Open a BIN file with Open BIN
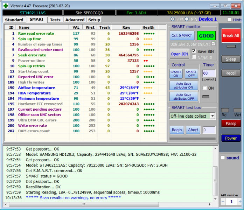 [180, 54]
